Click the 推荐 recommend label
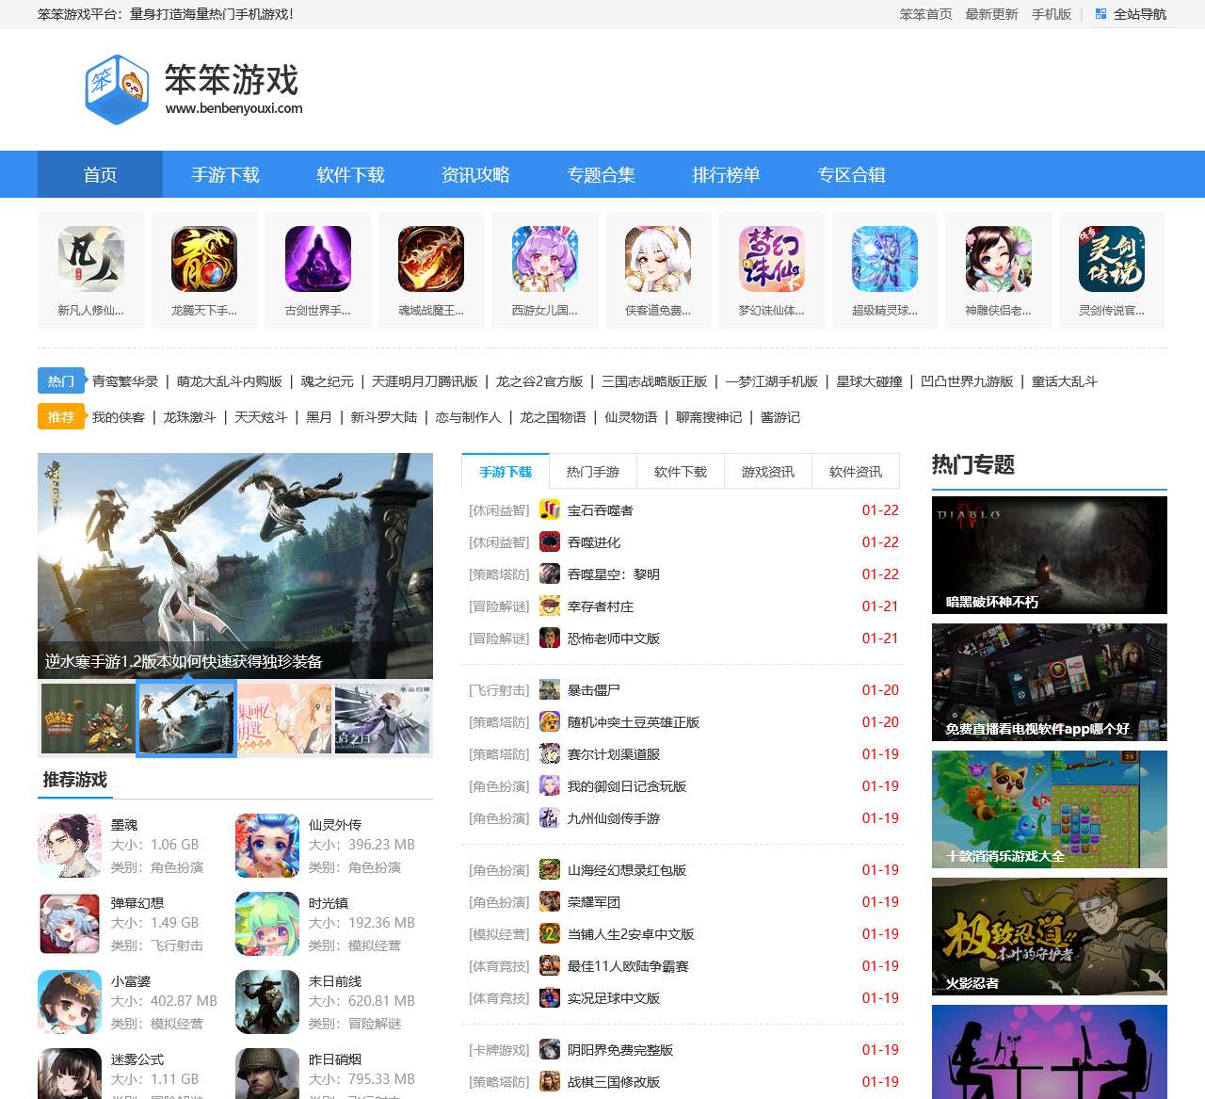 [60, 416]
